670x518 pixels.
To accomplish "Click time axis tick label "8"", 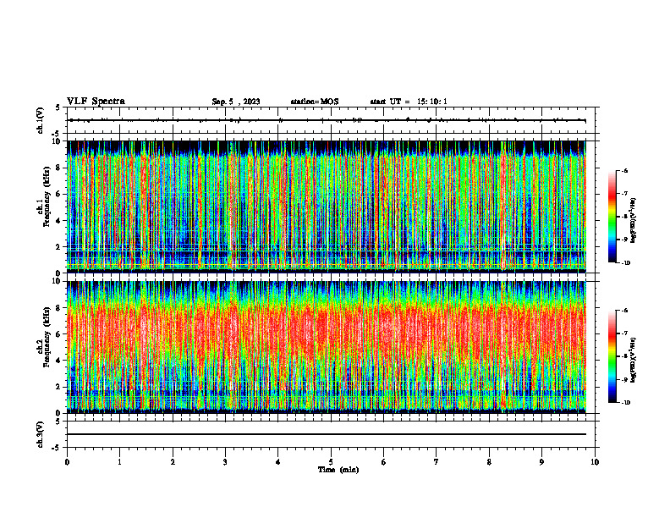I will click(x=489, y=462).
